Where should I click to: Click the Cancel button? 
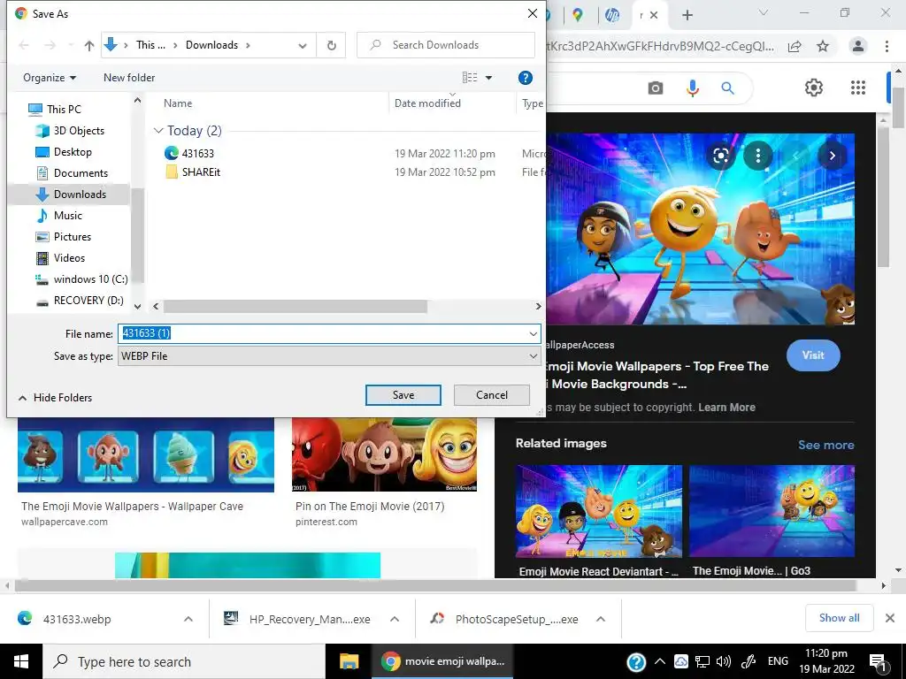492,395
